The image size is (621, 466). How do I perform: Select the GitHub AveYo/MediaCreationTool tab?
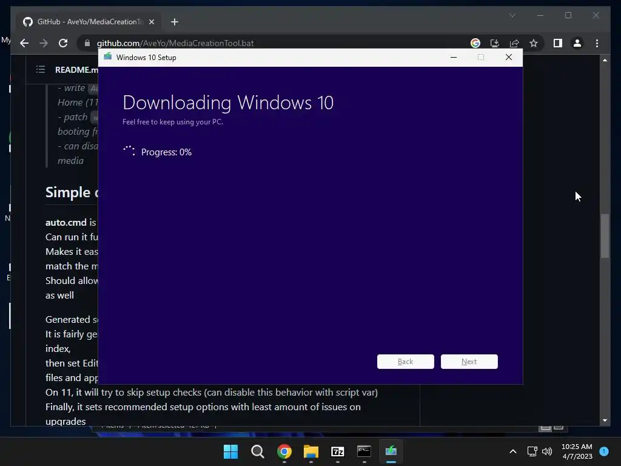89,22
